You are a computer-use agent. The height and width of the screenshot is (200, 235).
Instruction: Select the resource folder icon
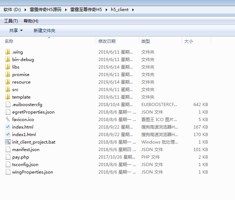[8, 82]
